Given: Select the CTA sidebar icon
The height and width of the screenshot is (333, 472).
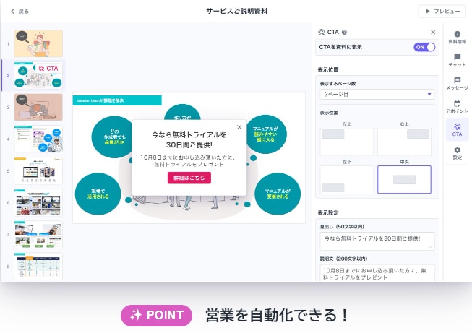Looking at the screenshot, I should tap(457, 129).
